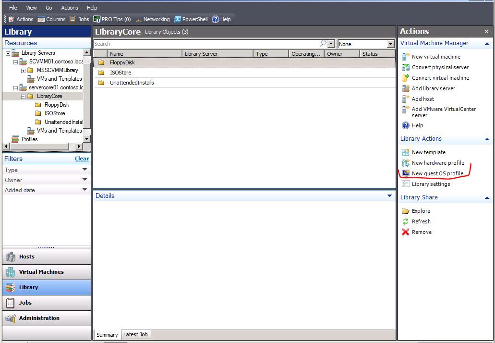This screenshot has width=495, height=343.
Task: Click Remove under Library Share
Action: pos(417,232)
